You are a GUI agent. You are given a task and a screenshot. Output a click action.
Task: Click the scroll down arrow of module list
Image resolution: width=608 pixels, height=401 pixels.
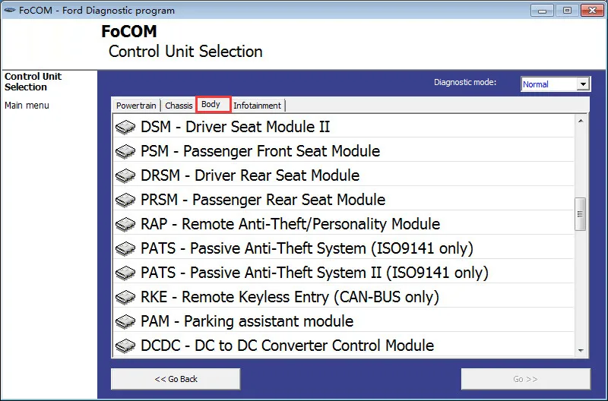click(x=581, y=351)
